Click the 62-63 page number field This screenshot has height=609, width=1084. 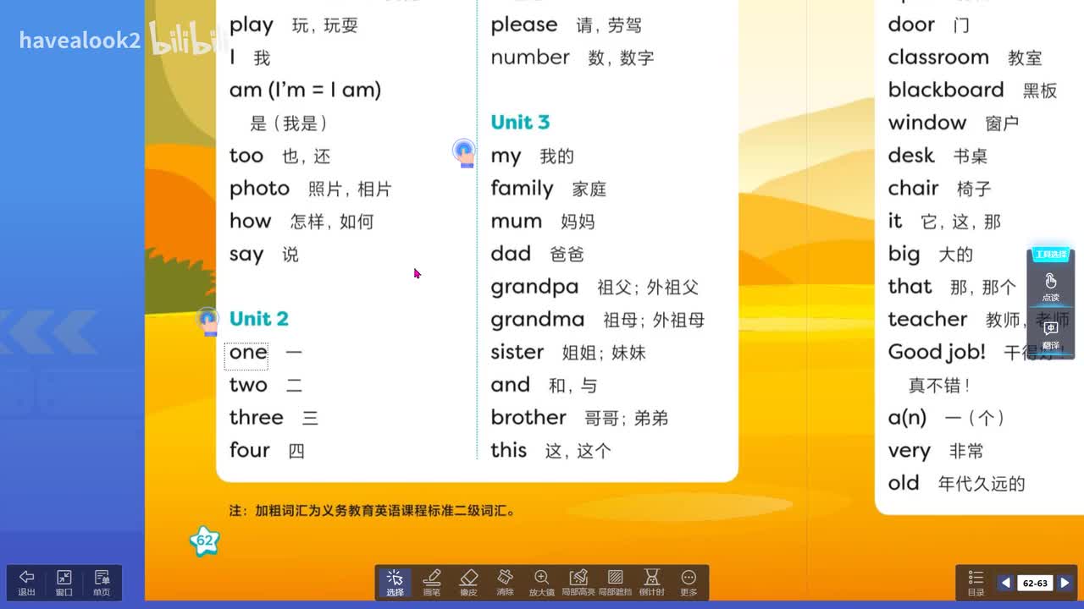(x=1035, y=583)
